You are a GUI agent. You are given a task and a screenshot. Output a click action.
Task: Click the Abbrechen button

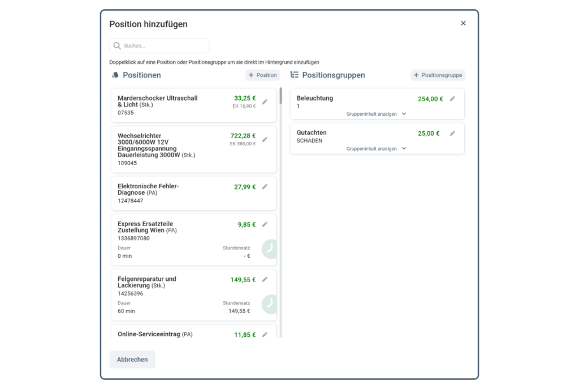coord(132,359)
